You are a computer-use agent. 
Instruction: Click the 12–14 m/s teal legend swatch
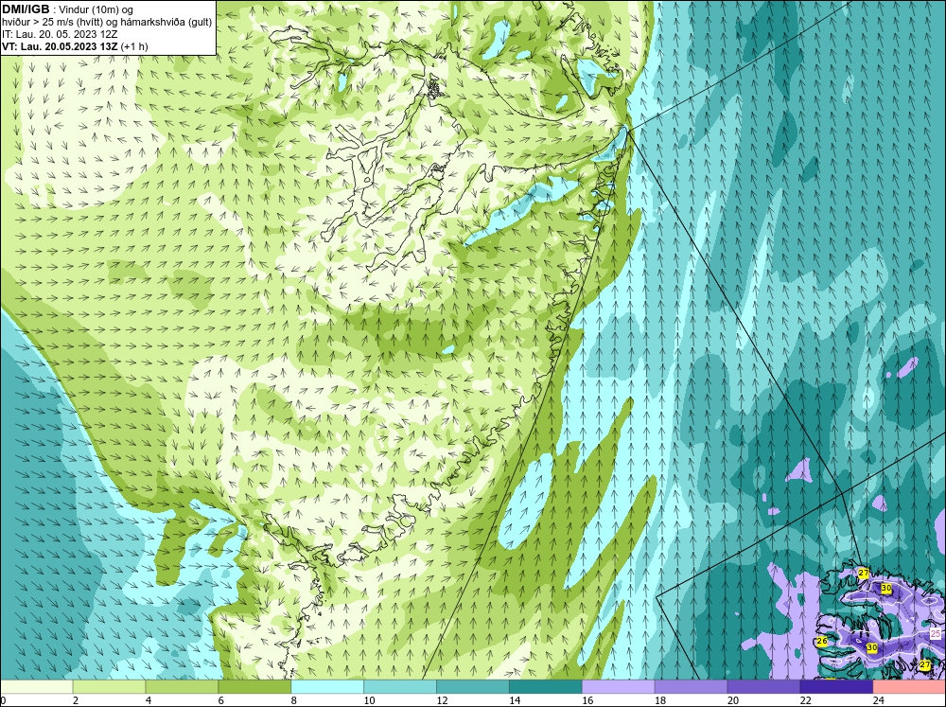473,687
